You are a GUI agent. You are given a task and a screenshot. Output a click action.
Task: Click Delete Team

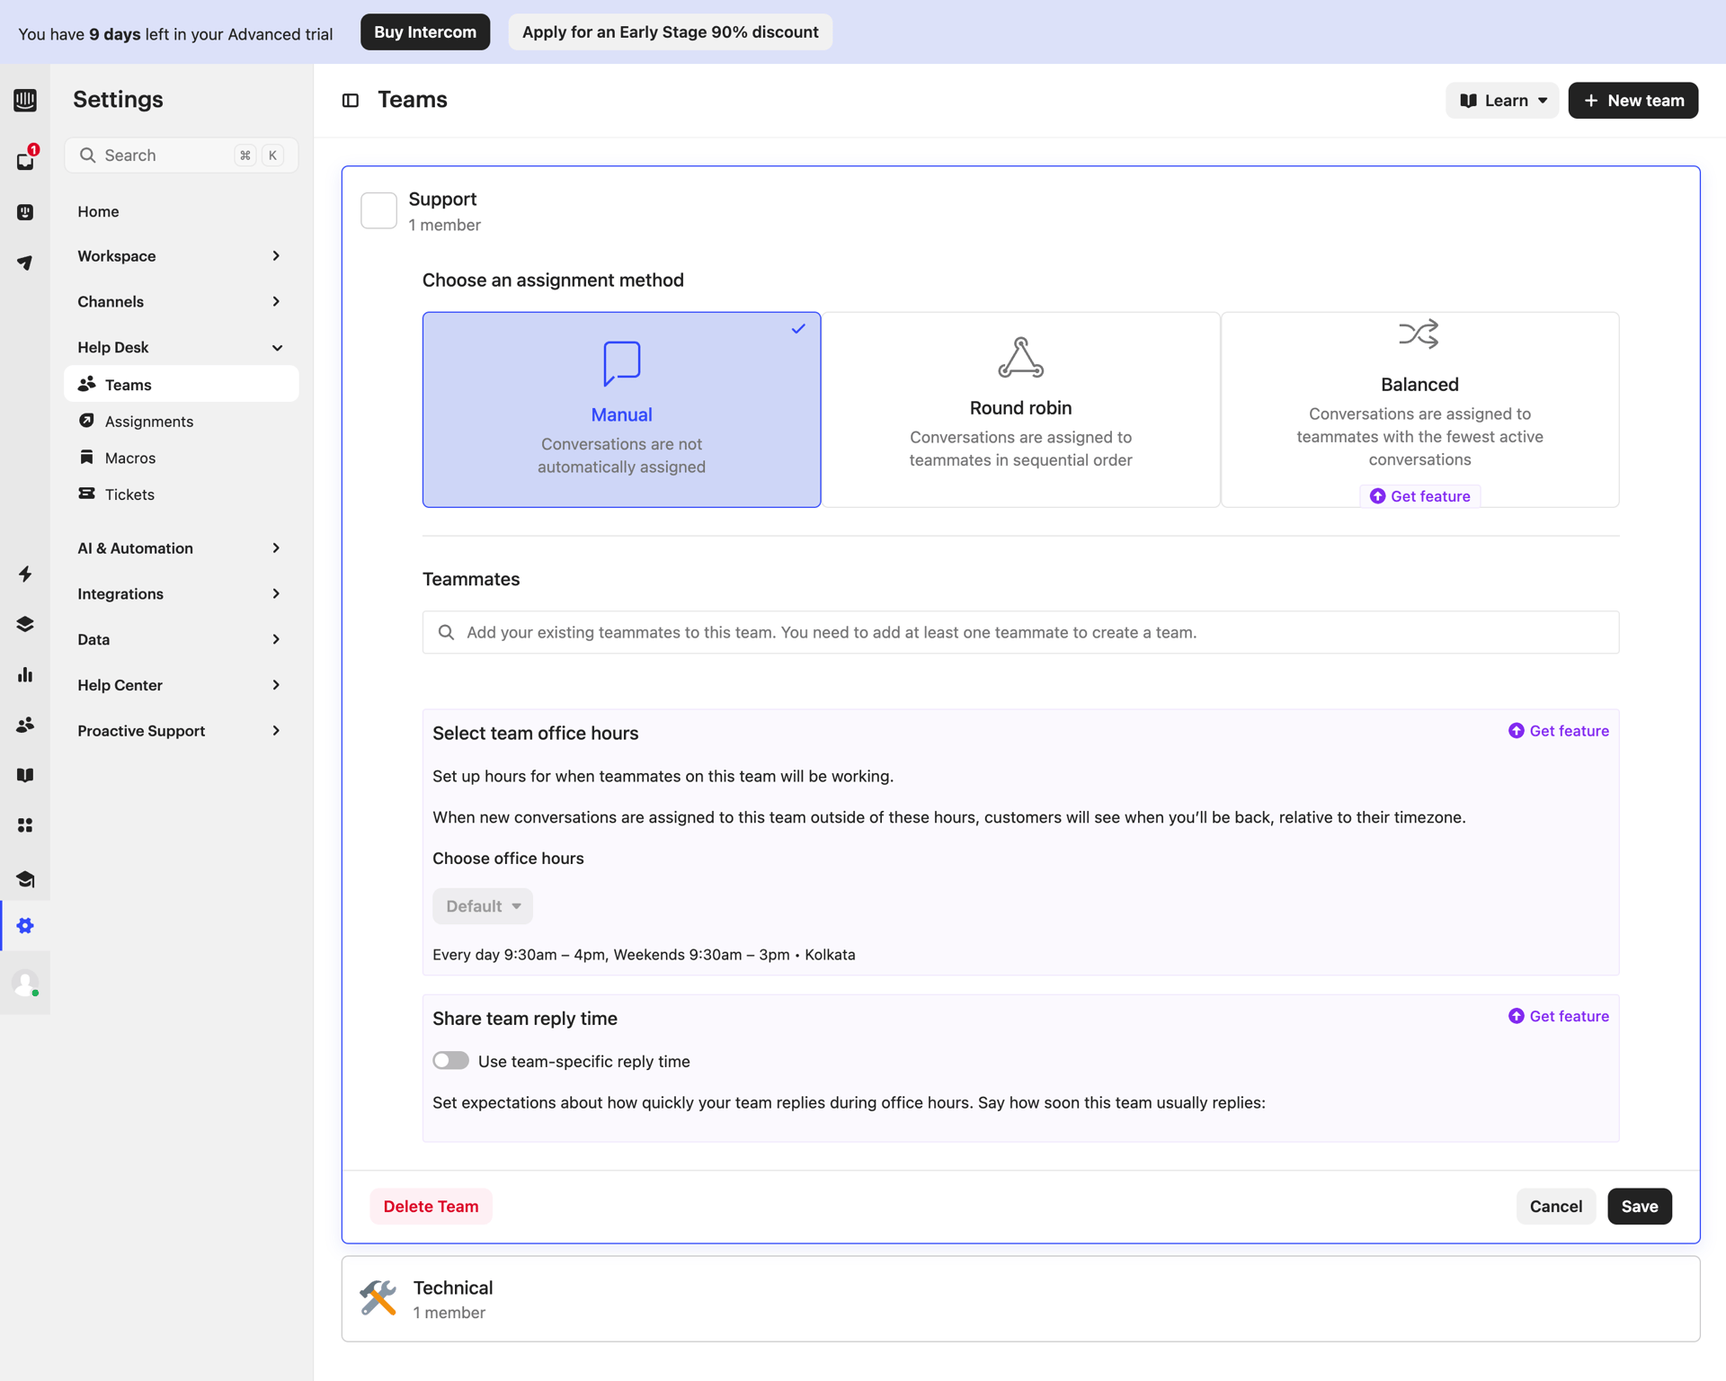(430, 1206)
